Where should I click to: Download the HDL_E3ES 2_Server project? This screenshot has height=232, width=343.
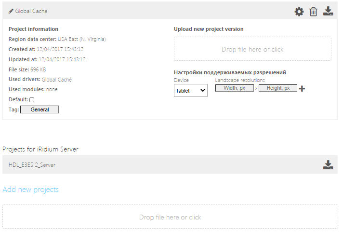click(328, 165)
